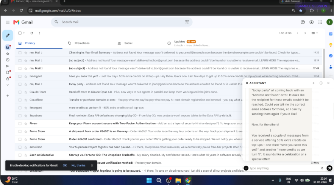Click the browser address bar URL
The image size is (334, 185).
coord(58,11)
